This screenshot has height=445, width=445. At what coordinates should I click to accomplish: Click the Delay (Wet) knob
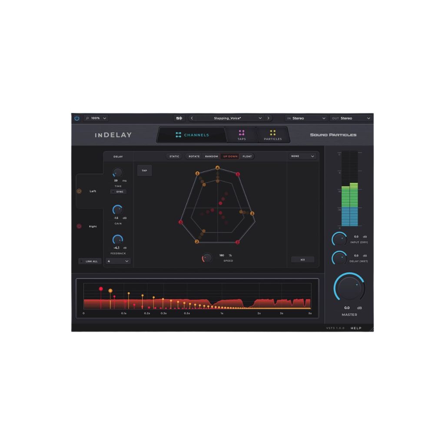pos(339,258)
